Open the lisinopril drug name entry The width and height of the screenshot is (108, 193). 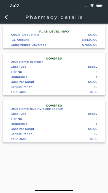(27, 62)
